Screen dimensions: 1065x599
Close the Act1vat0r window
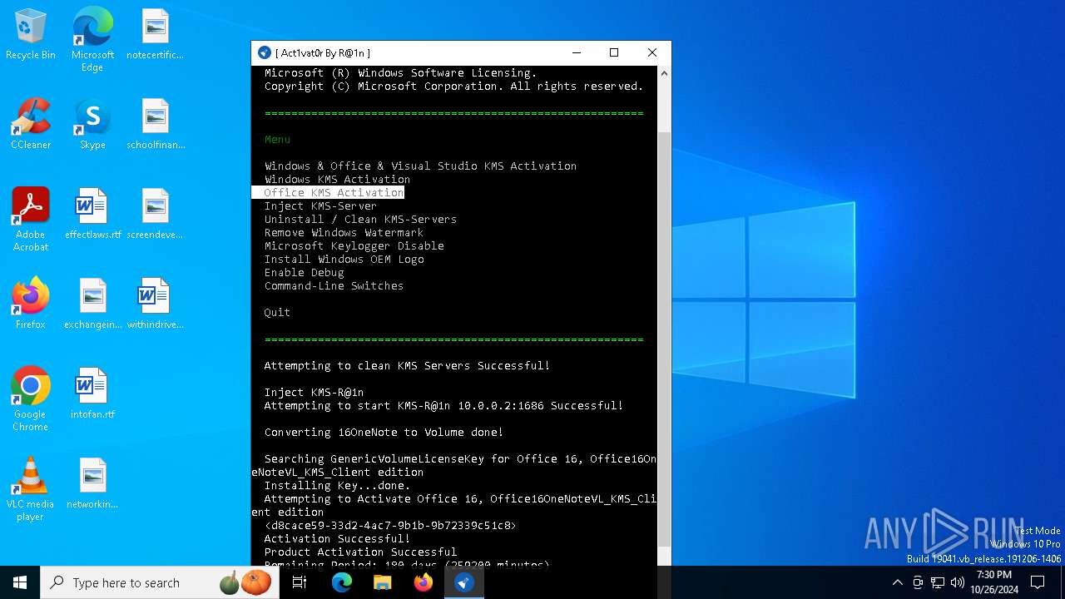652,52
